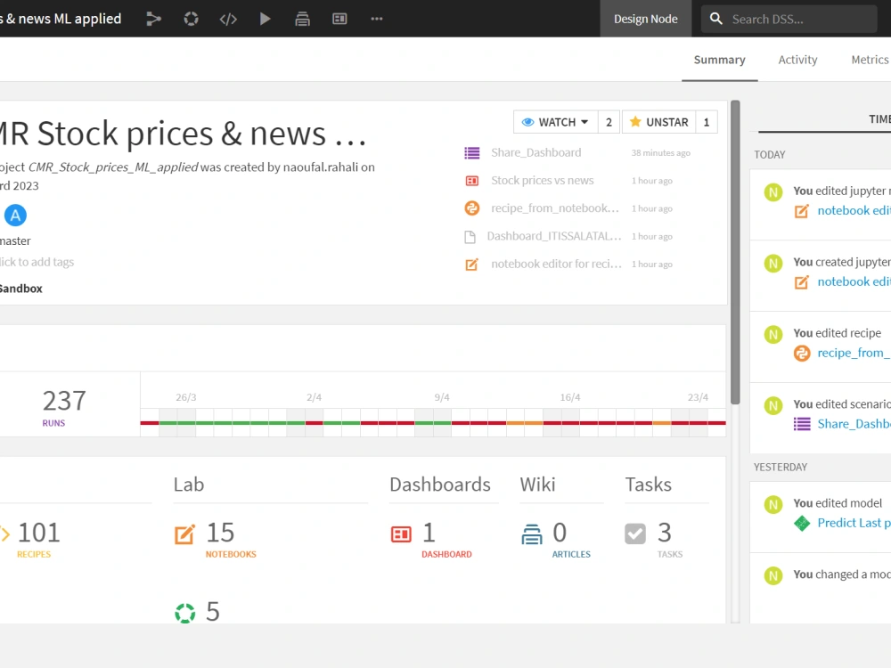
Task: Click the python recipe icon in recent list
Action: pyautogui.click(x=471, y=208)
